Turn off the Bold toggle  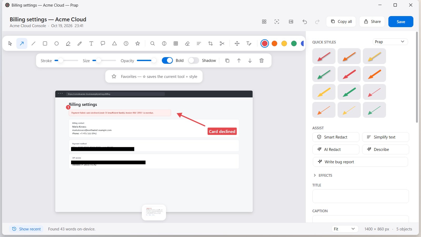click(167, 61)
